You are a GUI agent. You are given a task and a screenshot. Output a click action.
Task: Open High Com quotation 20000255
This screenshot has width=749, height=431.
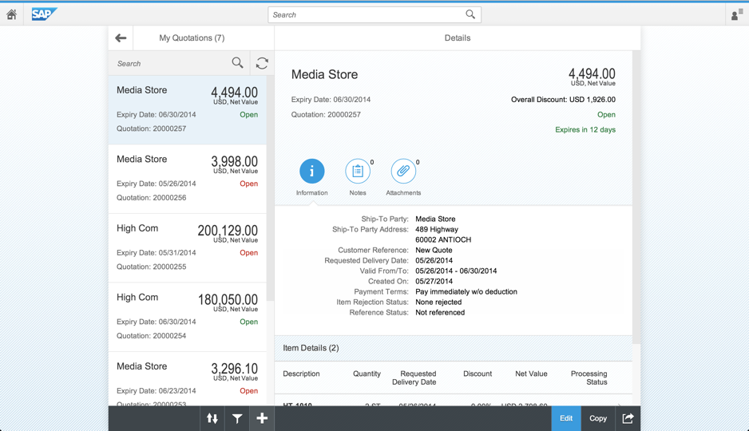pyautogui.click(x=187, y=248)
